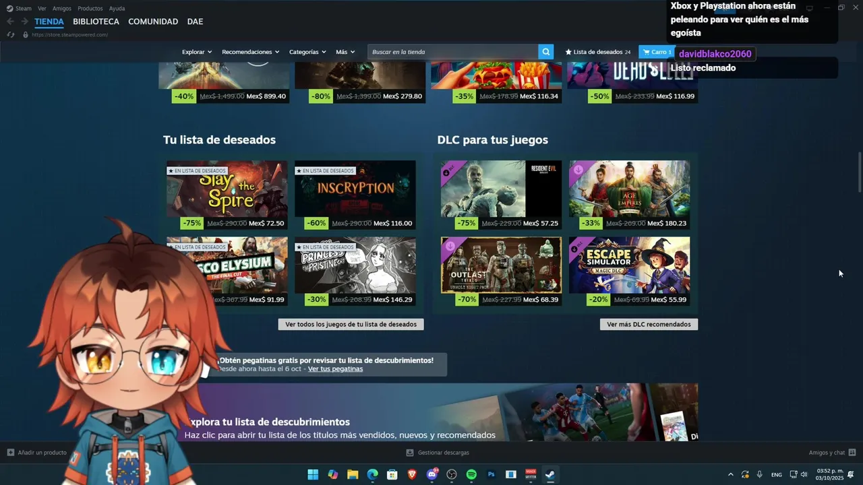Image resolution: width=863 pixels, height=485 pixels.
Task: Click the store page vertical scrollbar thumb
Action: pos(859,172)
